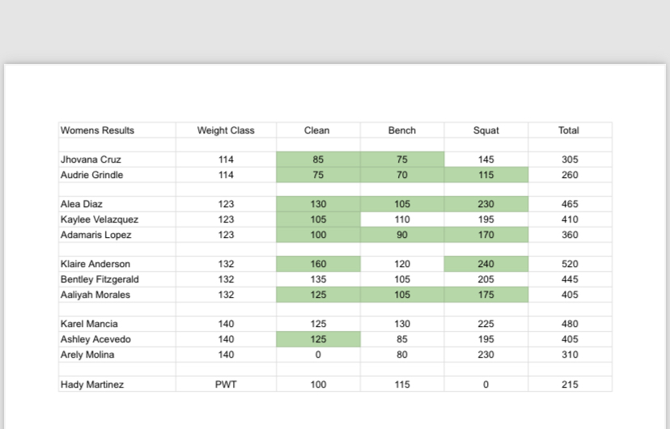670x429 pixels.
Task: Select Klaire Anderson's highlighted squat 240
Action: pyautogui.click(x=486, y=264)
